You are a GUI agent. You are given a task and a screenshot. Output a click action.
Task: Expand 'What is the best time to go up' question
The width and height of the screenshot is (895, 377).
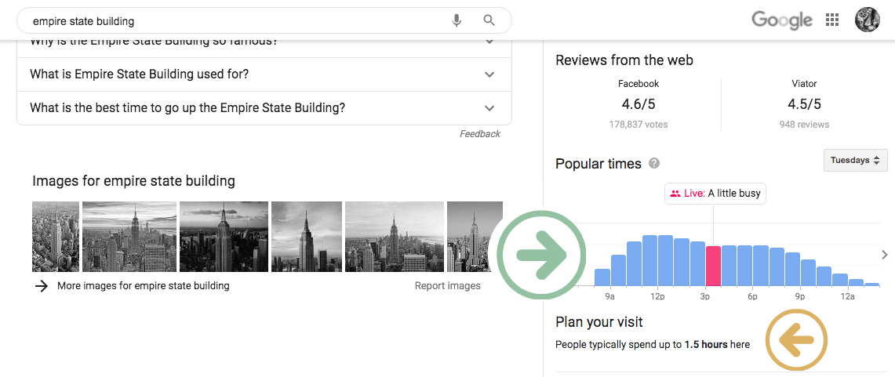point(264,108)
